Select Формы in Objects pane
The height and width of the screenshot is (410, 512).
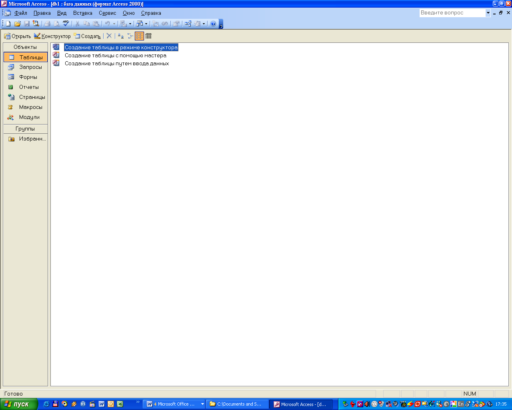tap(26, 77)
